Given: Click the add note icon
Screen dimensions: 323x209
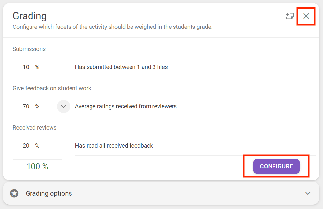Looking at the screenshot, I should tap(290, 16).
